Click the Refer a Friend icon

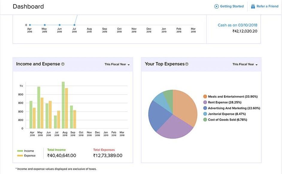click(252, 6)
